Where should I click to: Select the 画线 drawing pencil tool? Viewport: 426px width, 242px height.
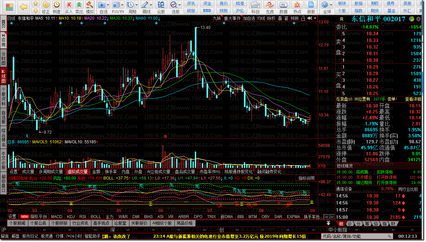(x=144, y=5)
